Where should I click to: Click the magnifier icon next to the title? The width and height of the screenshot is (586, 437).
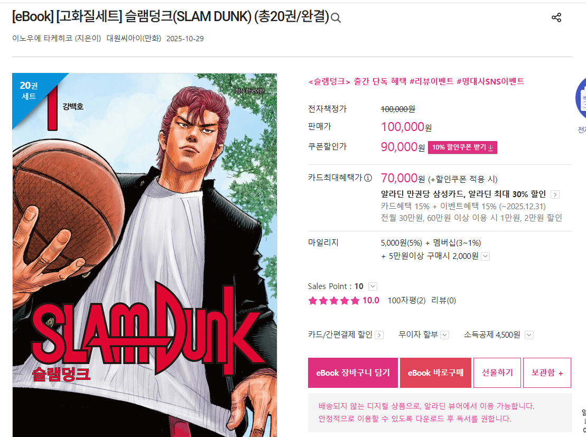point(336,18)
